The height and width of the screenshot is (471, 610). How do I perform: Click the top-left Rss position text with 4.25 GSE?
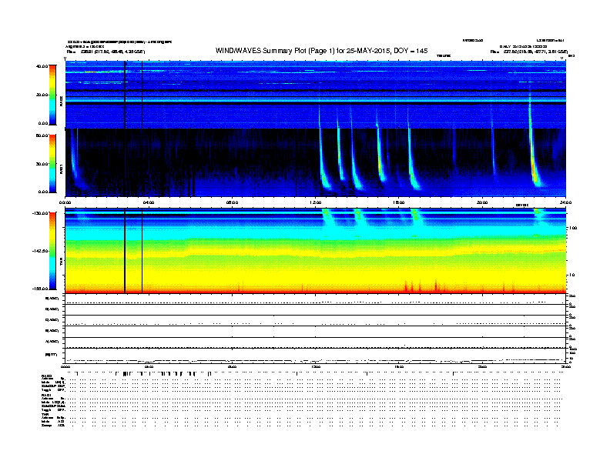coord(106,52)
